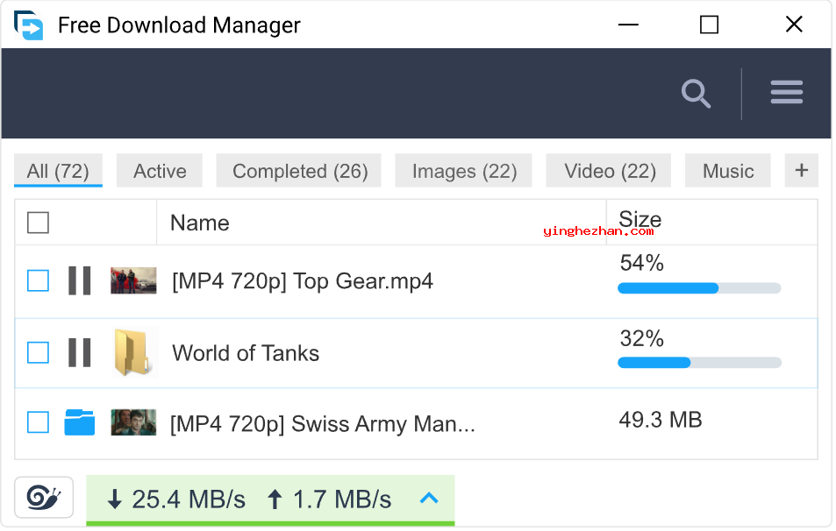This screenshot has height=531, width=836.
Task: Open the Active downloads tab
Action: click(x=160, y=171)
